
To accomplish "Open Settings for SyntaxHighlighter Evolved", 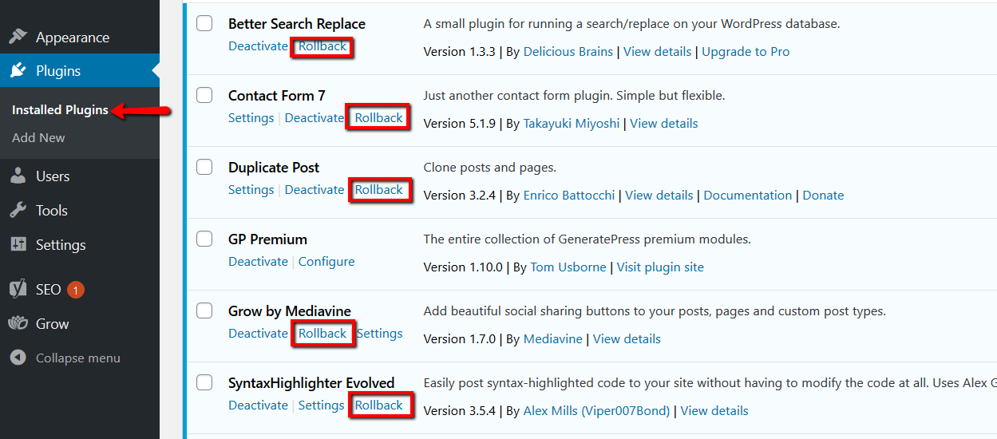I will tap(321, 405).
